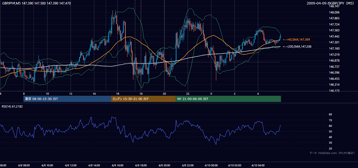Select the 東京 08:00-15:30 JST session bar
358x168 pixels.
tap(67, 99)
